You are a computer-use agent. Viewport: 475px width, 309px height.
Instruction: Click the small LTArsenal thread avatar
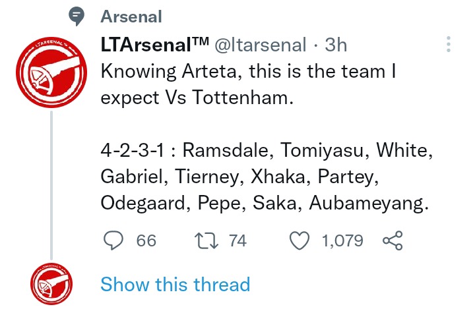51,284
